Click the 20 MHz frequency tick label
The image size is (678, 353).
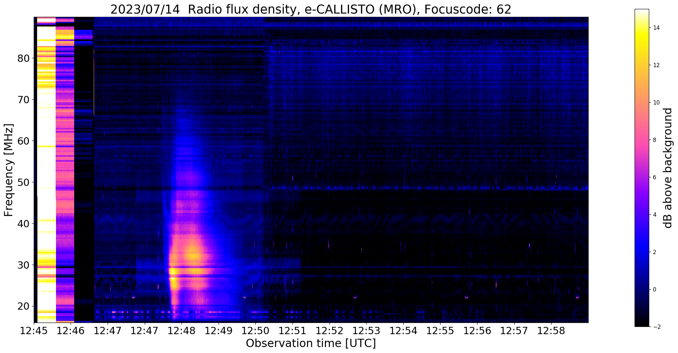click(x=24, y=306)
